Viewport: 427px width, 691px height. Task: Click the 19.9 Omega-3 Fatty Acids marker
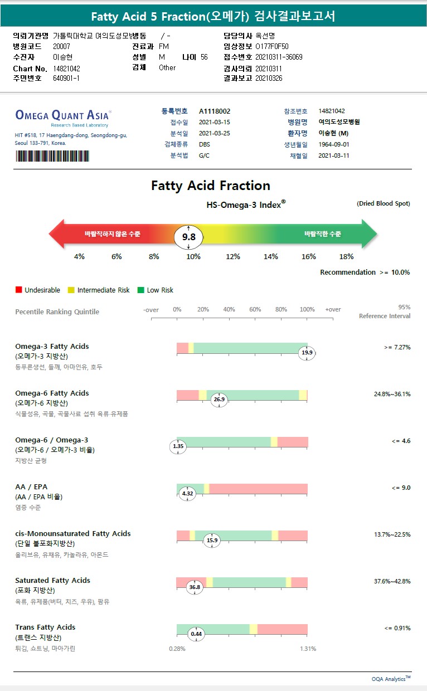307,353
